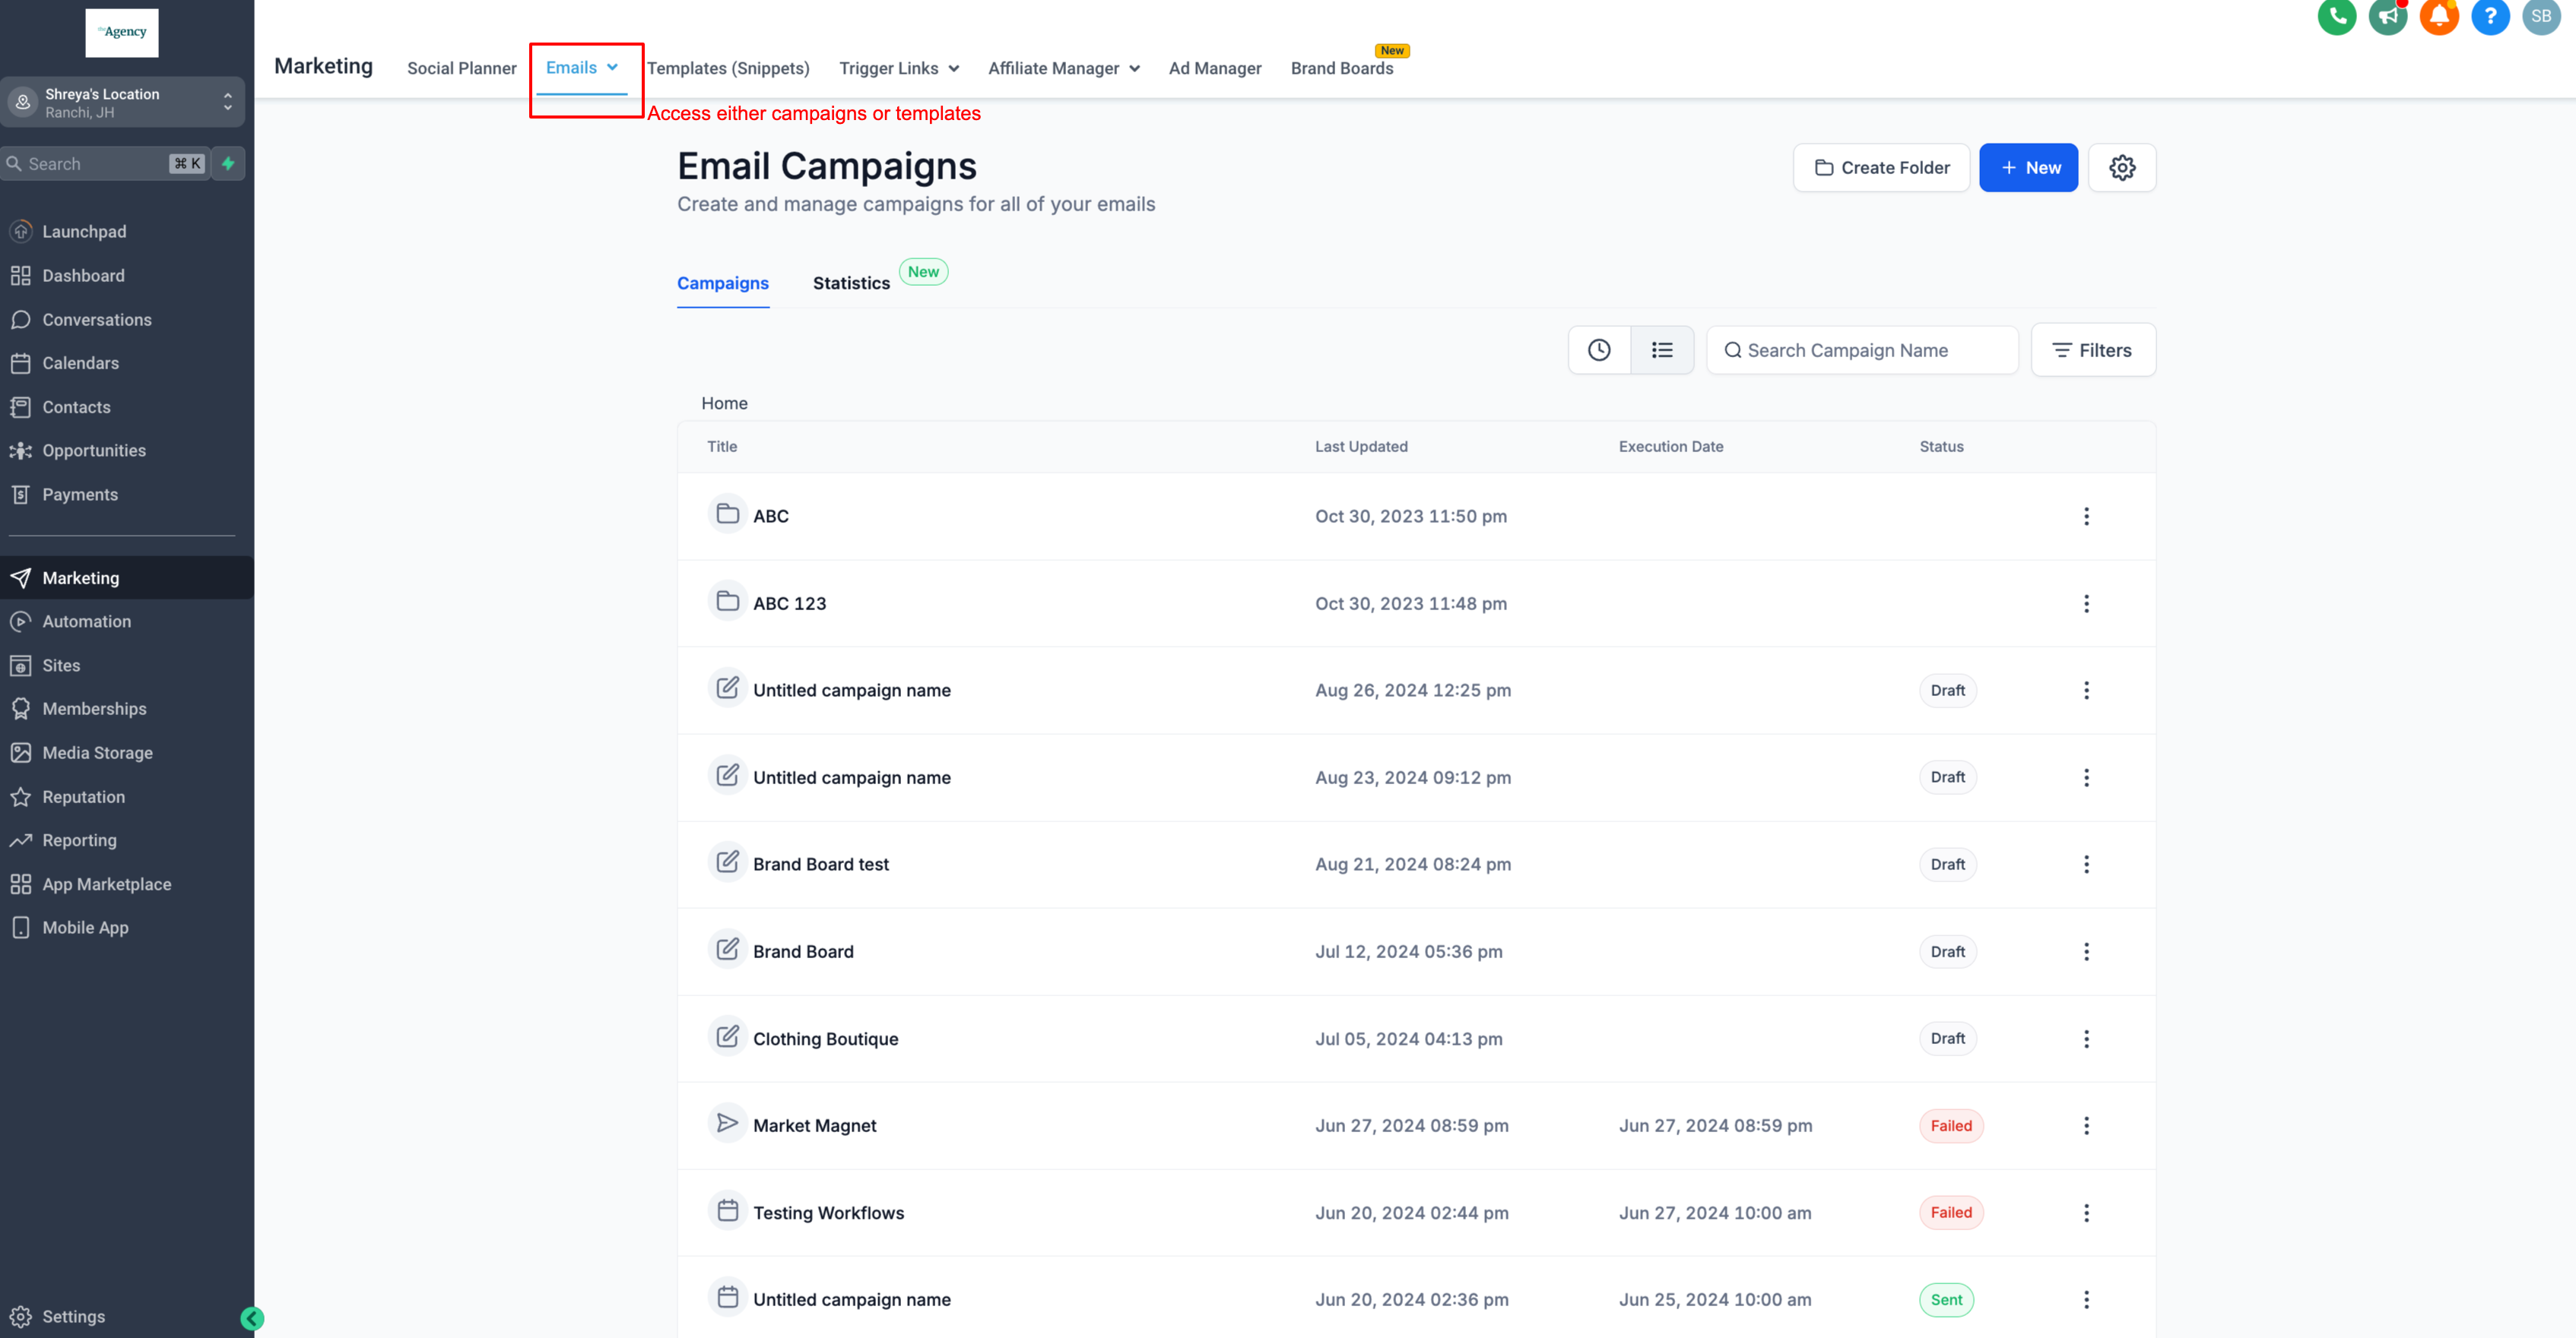The image size is (2576, 1338).
Task: Click the Create Folder button
Action: click(x=1881, y=168)
